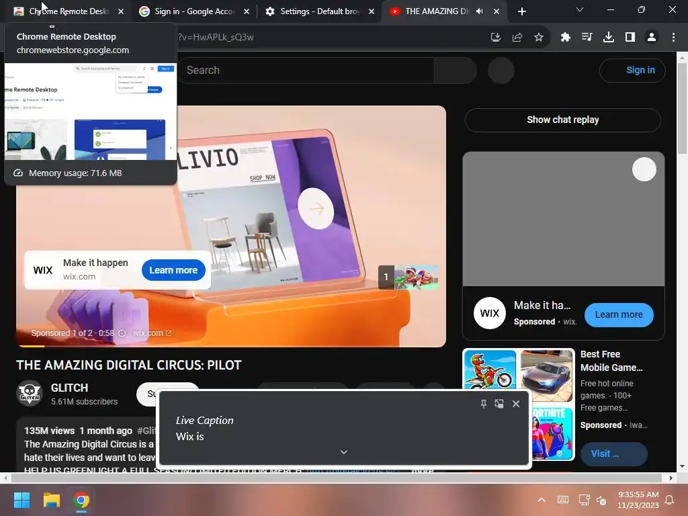This screenshot has width=688, height=516.
Task: Close the Live Caption window
Action: 516,404
